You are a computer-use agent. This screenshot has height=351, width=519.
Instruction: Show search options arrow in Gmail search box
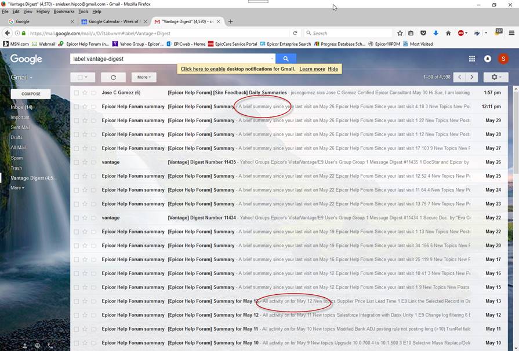tap(272, 59)
